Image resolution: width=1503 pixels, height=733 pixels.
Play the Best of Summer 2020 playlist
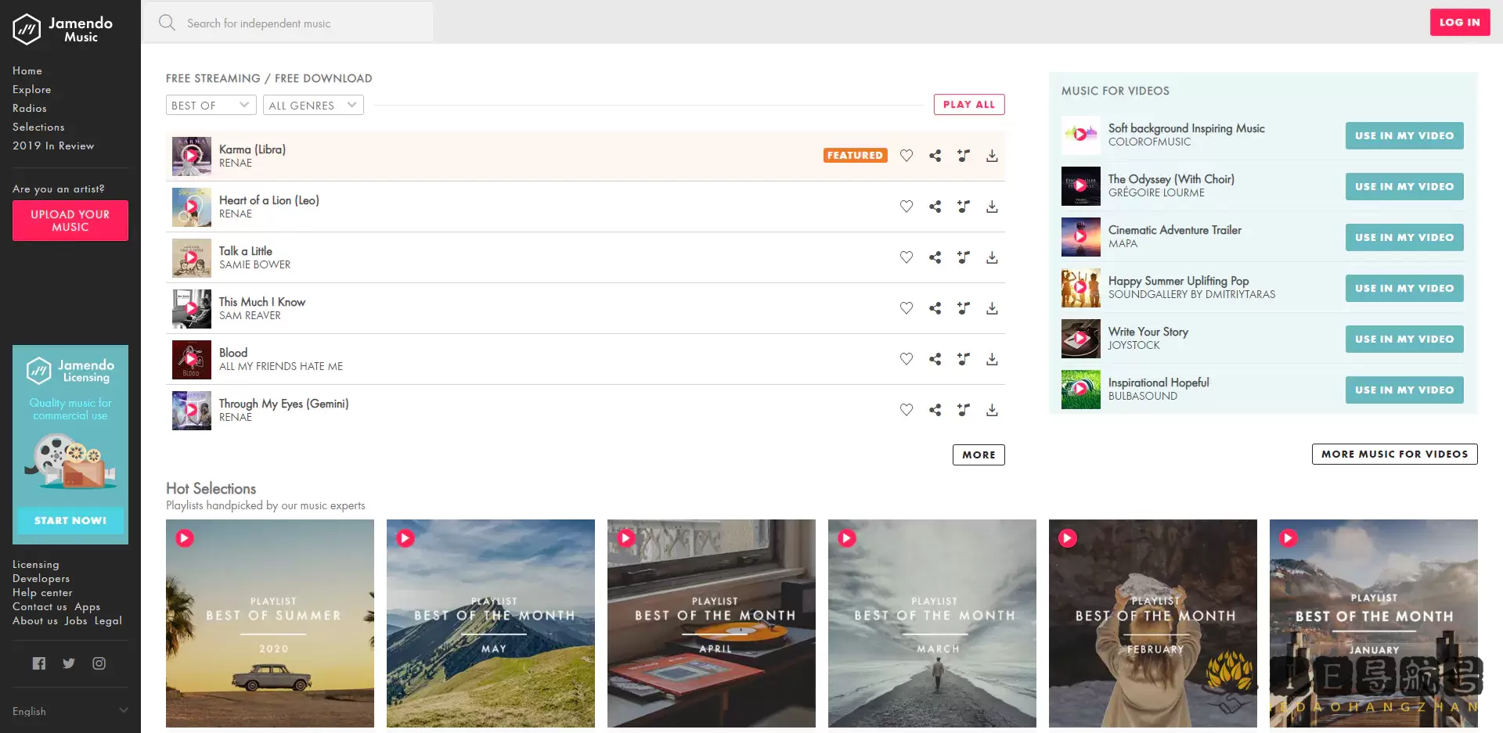(185, 538)
